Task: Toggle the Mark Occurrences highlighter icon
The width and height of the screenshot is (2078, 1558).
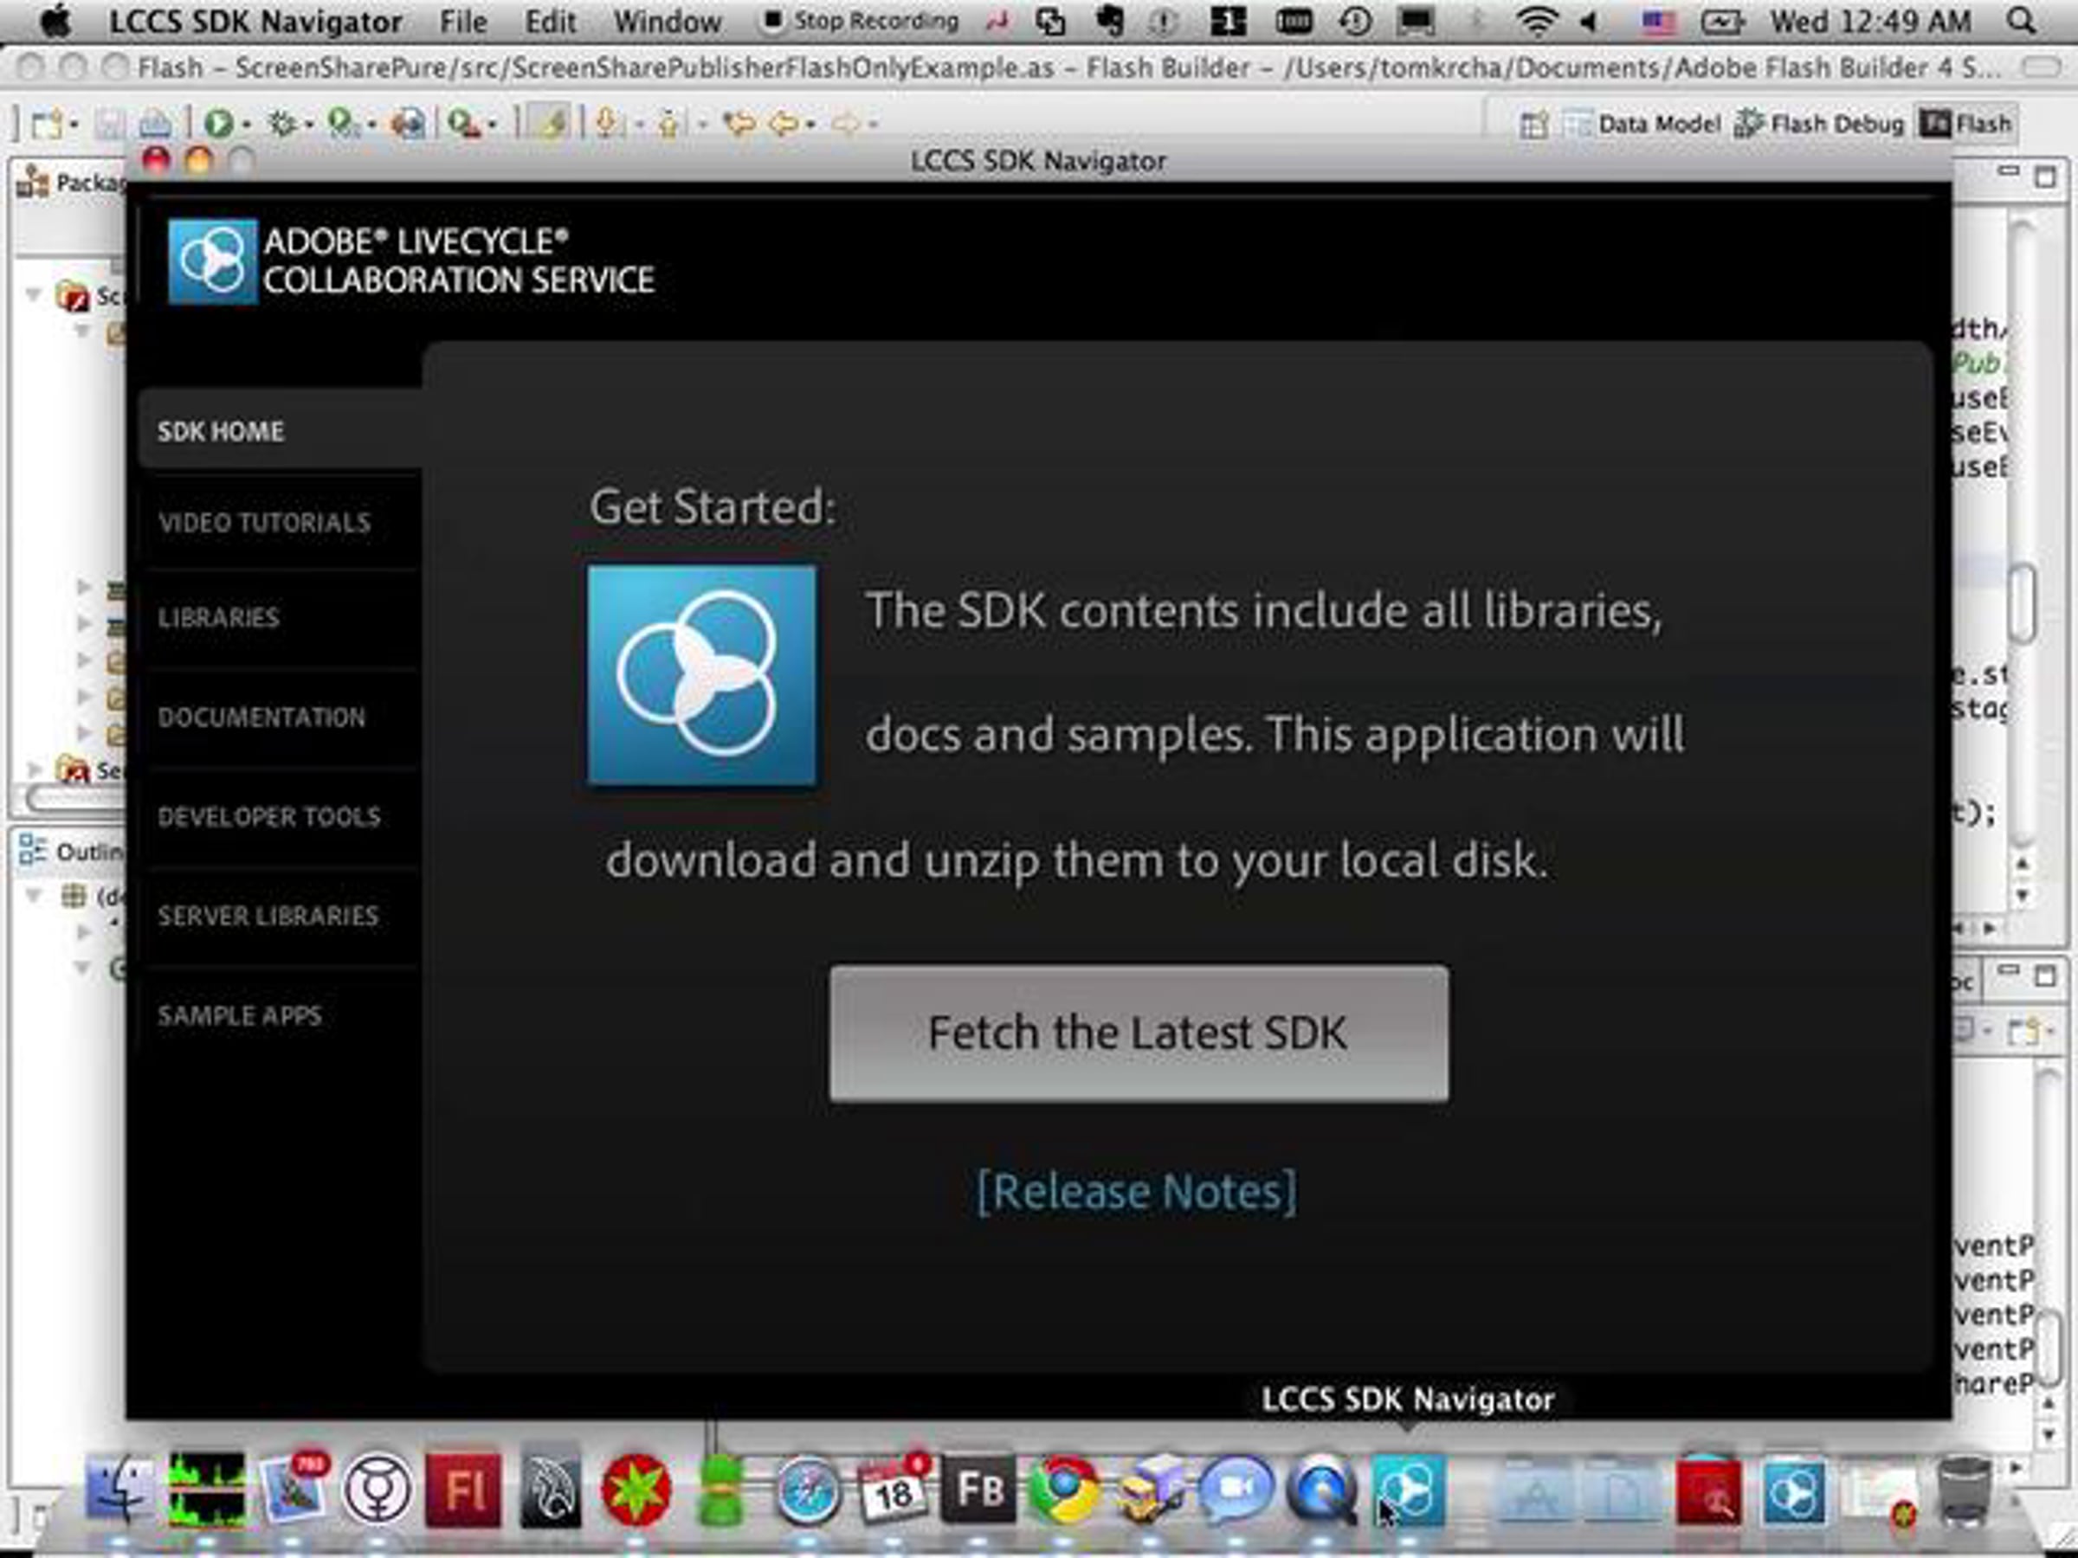Action: click(x=550, y=123)
